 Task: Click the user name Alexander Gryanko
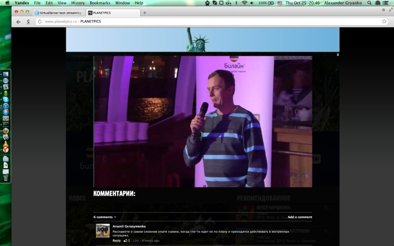point(343,3)
